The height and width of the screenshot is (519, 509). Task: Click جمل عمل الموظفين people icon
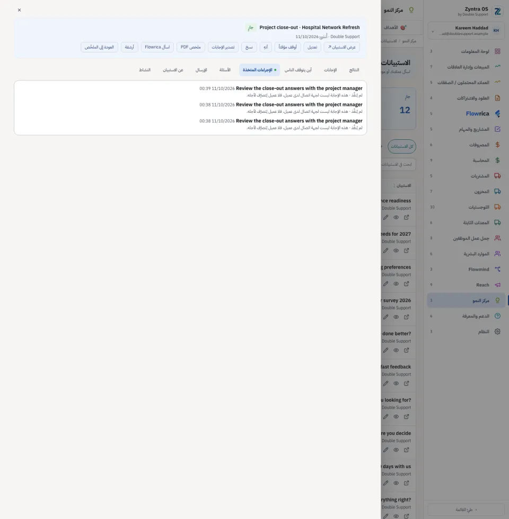(x=497, y=238)
